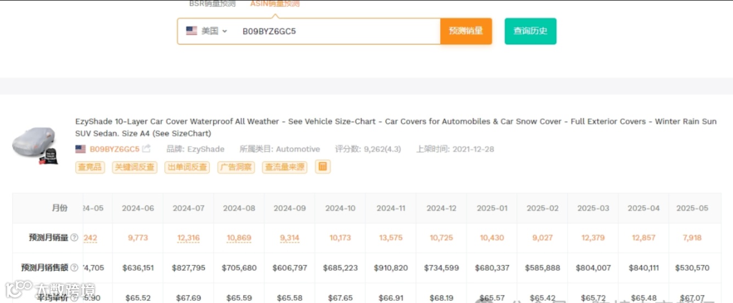Click monthly sales value 9,773
This screenshot has width=733, height=303.
point(138,238)
